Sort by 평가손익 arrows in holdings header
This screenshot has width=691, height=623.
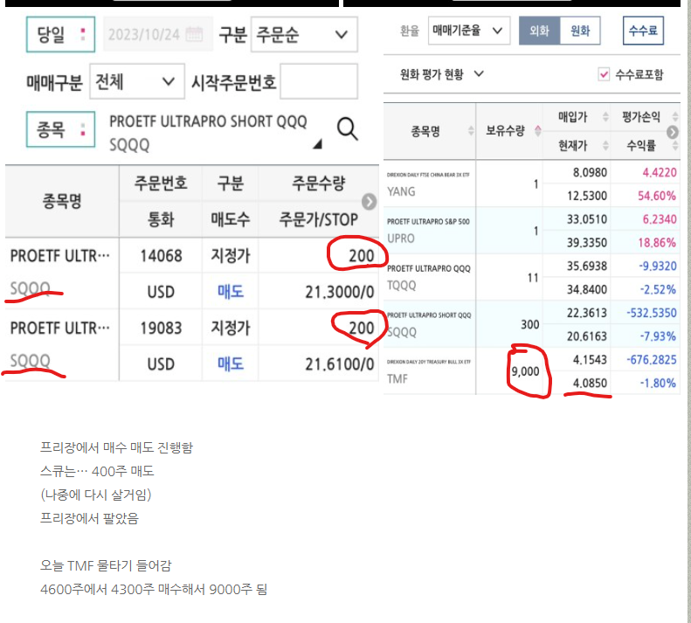675,116
